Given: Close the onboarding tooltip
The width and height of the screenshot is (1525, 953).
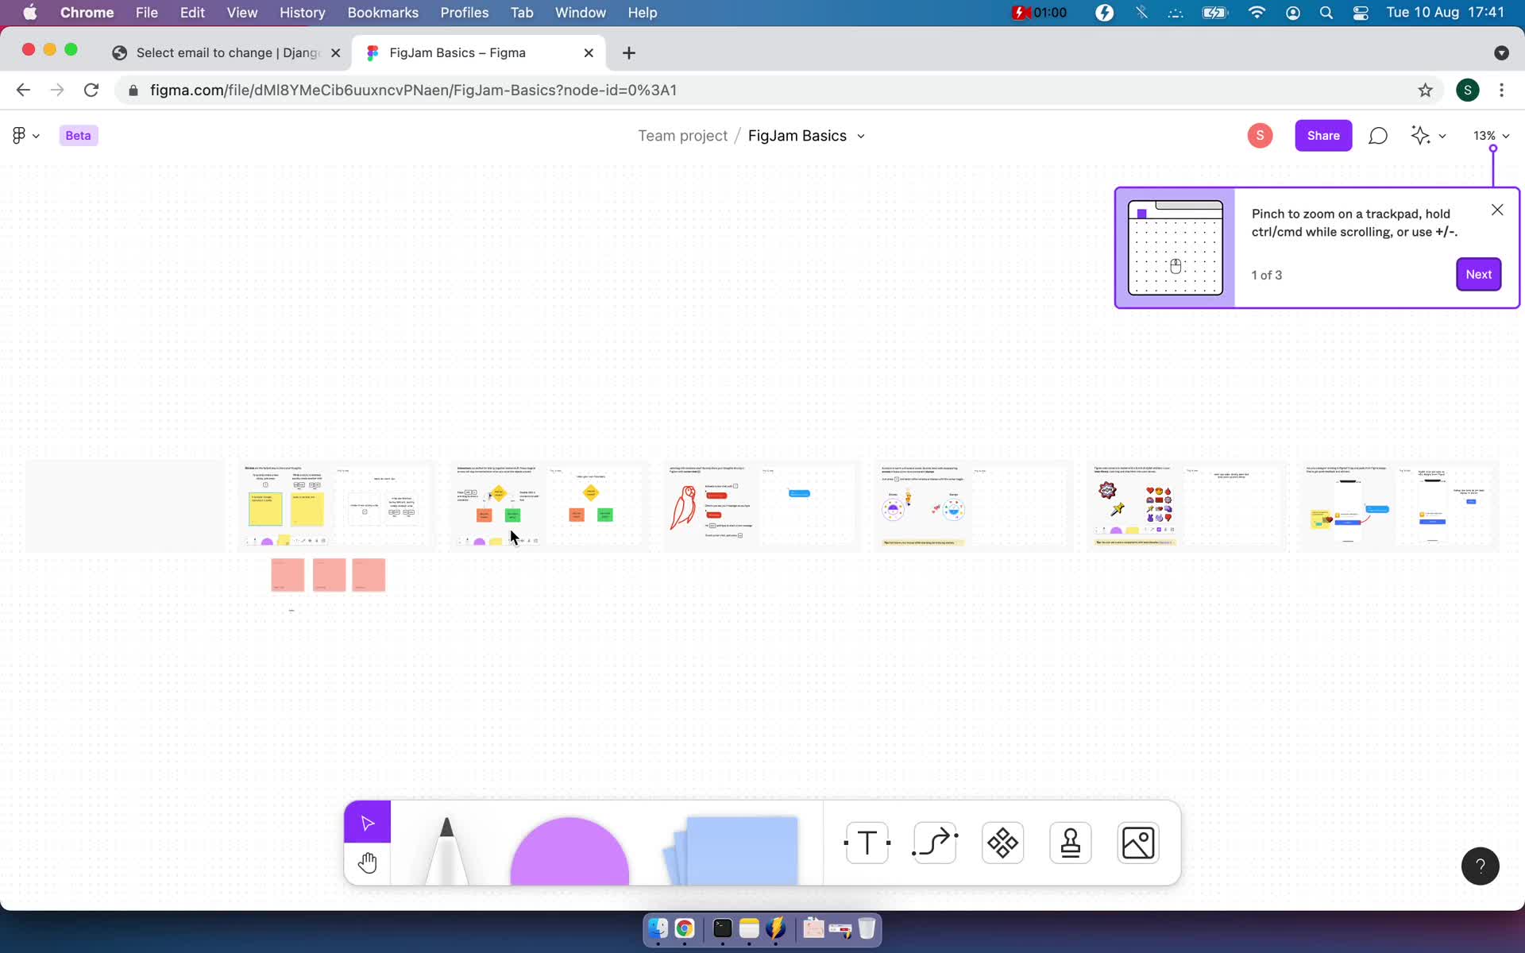Looking at the screenshot, I should click(1496, 210).
